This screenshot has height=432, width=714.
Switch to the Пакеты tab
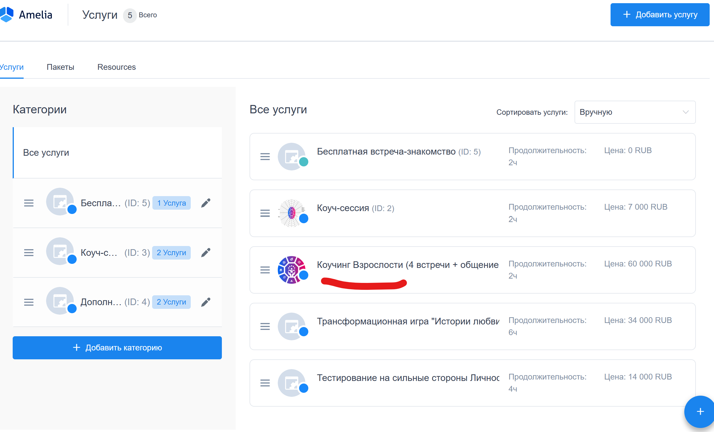pyautogui.click(x=60, y=67)
